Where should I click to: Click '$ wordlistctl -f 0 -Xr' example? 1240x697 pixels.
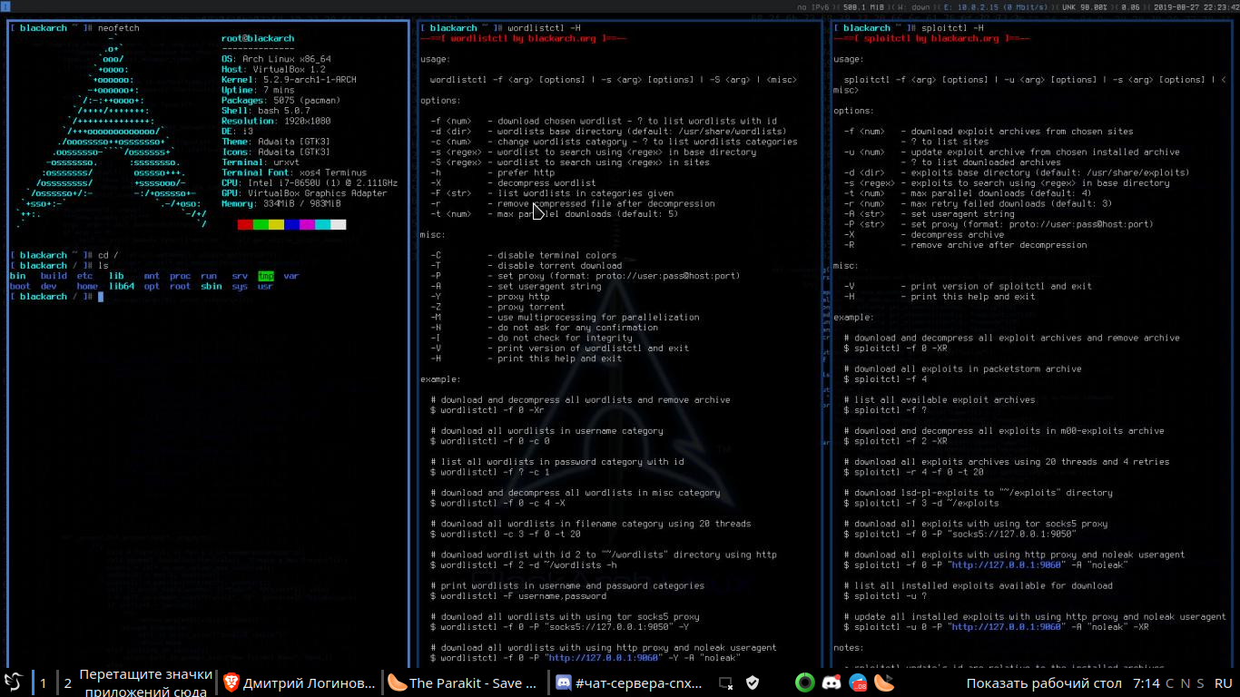click(x=487, y=410)
